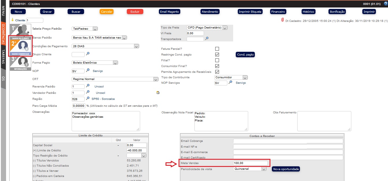Click lookup magnifier beside Transportadora field

(207, 39)
